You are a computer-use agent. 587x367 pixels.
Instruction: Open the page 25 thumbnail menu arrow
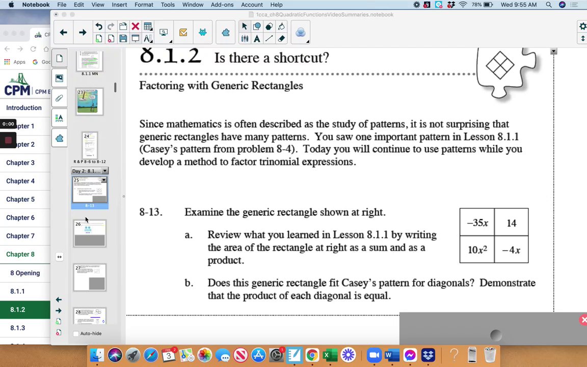(104, 180)
